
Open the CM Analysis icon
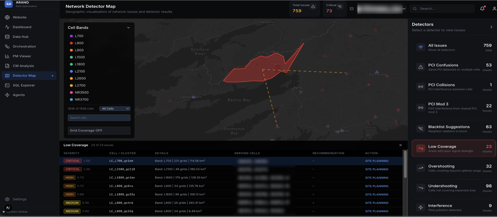(7, 66)
